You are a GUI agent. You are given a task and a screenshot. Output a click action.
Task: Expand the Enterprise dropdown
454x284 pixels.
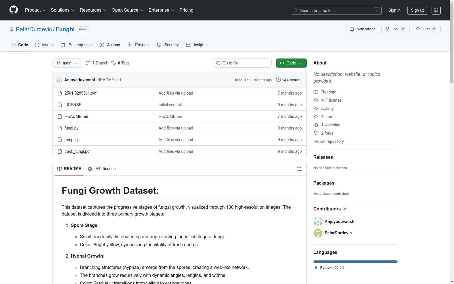pyautogui.click(x=161, y=10)
